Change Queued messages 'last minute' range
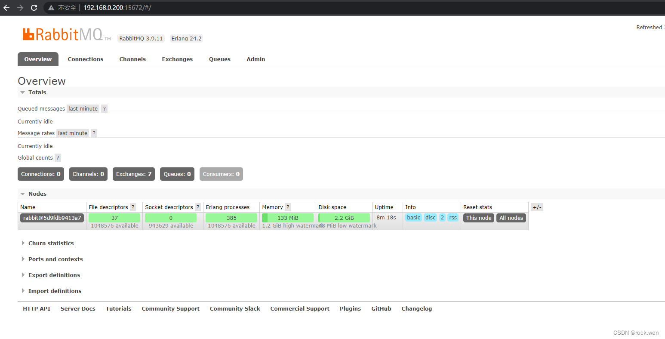The width and height of the screenshot is (665, 339). (83, 109)
